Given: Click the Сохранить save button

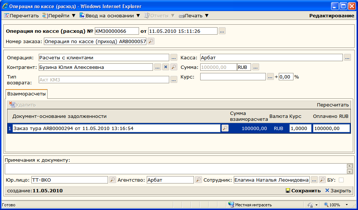Looking at the screenshot, I should [303, 190].
